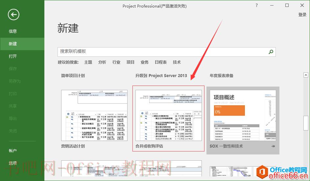310x181 pixels.
Task: Open 选项 settings
Action: pyautogui.click(x=12, y=163)
